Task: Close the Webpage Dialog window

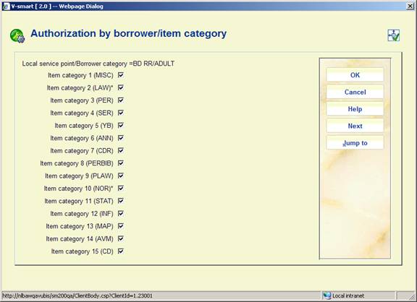Action: pyautogui.click(x=410, y=6)
